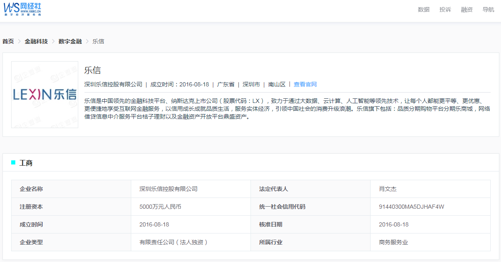Select the 企业名称 label cell
This screenshot has height=262, width=501.
coord(71,189)
